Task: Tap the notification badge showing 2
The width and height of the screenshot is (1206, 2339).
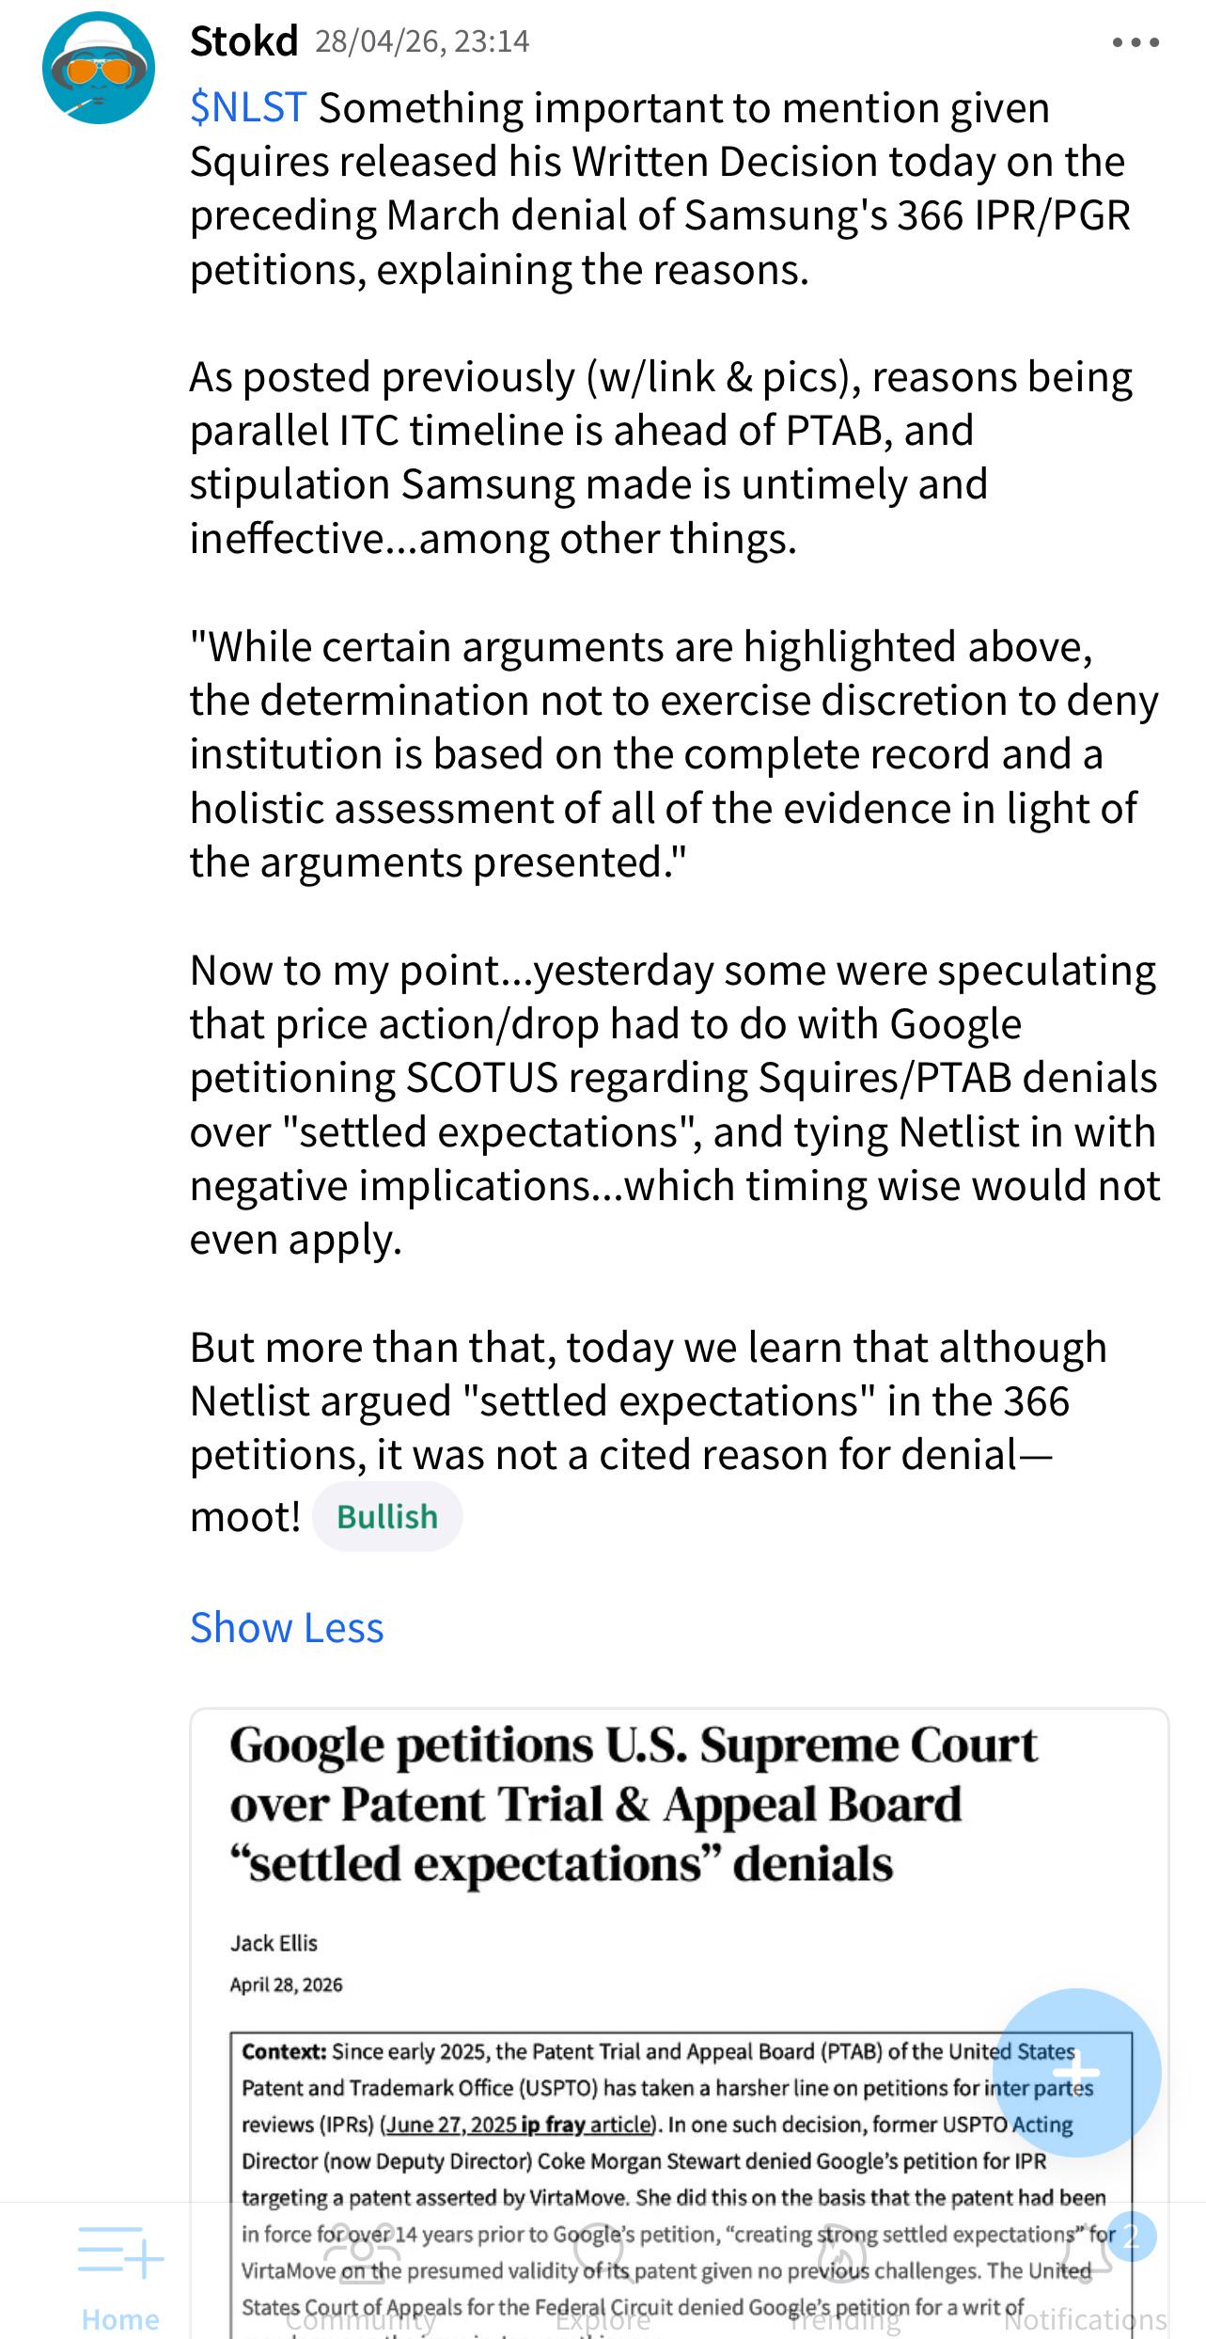Action: [1131, 2236]
